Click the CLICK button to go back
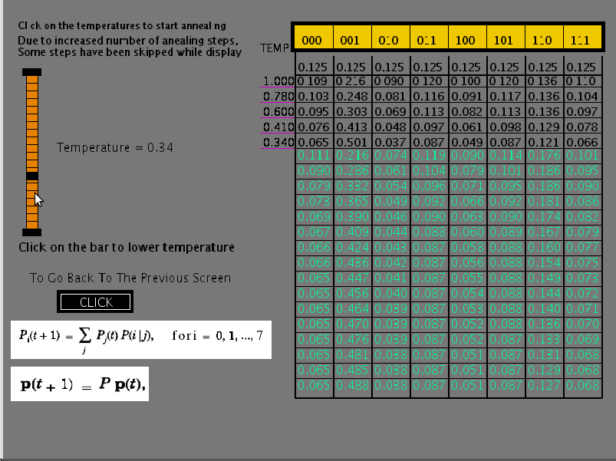The width and height of the screenshot is (616, 461). click(95, 301)
